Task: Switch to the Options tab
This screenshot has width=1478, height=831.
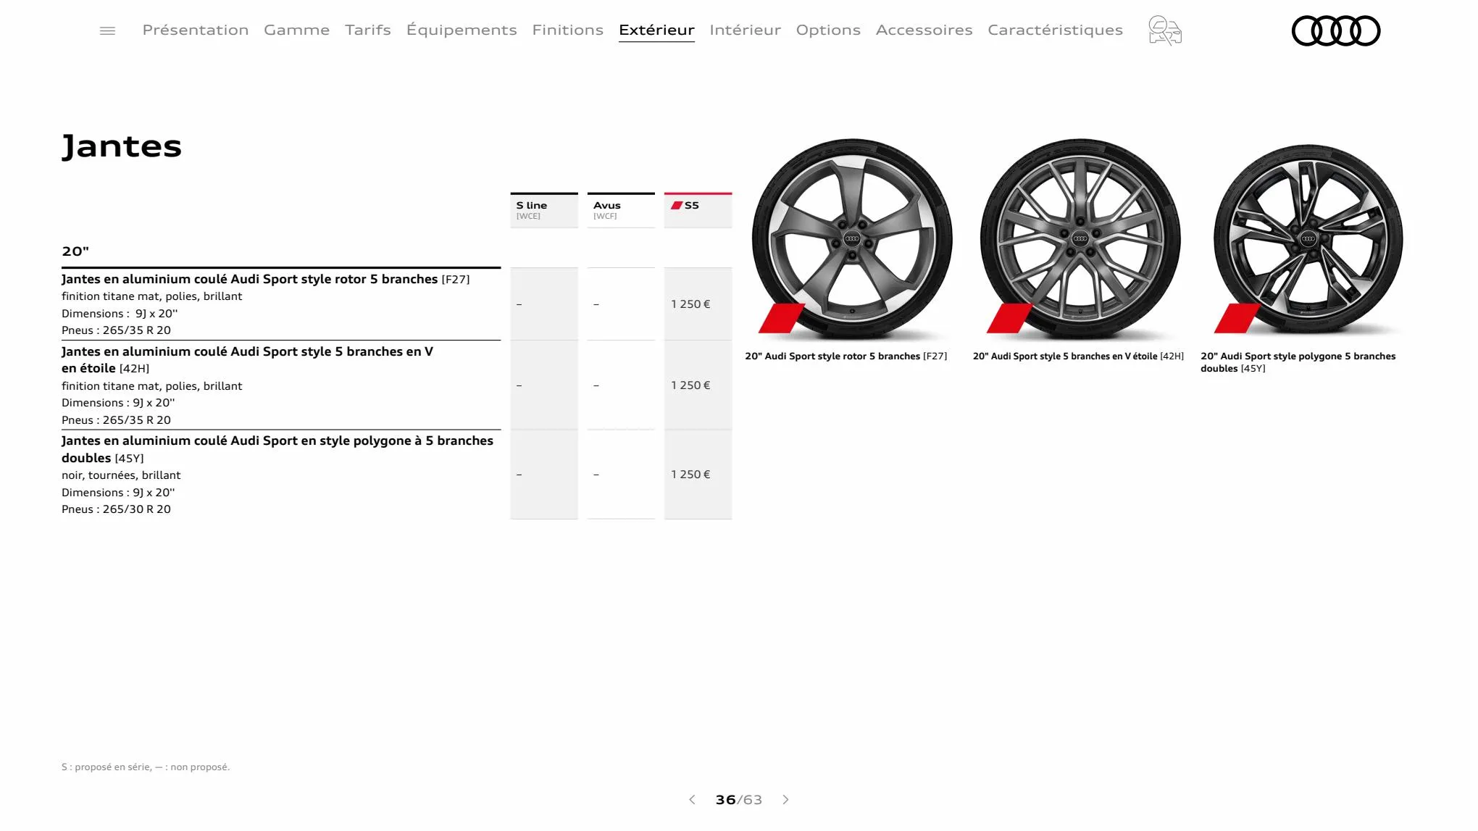Action: point(828,30)
